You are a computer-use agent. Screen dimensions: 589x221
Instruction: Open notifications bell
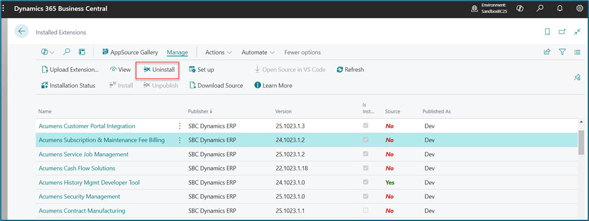[560, 8]
